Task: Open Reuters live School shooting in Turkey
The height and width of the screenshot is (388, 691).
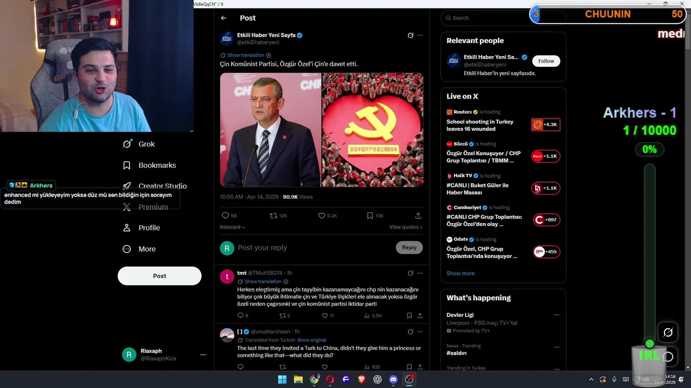Action: click(480, 126)
